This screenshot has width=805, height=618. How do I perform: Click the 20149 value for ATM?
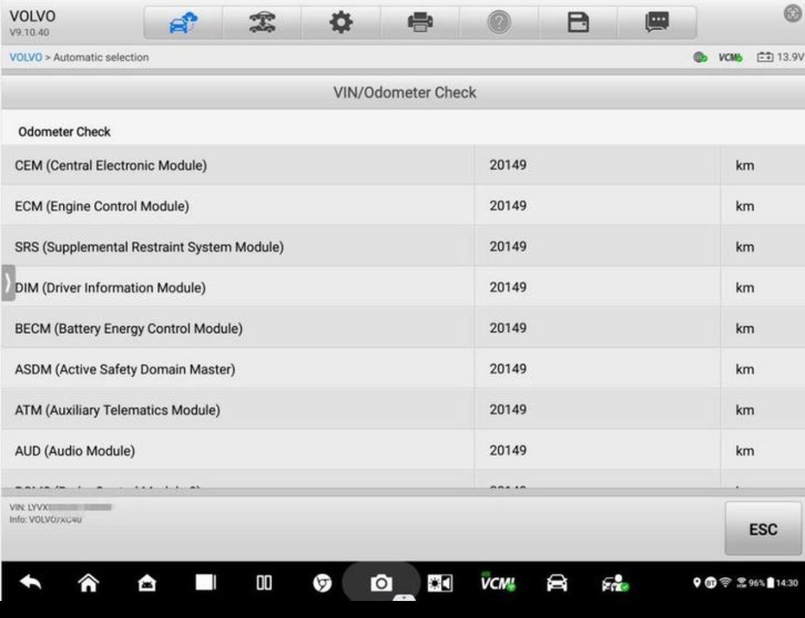508,410
